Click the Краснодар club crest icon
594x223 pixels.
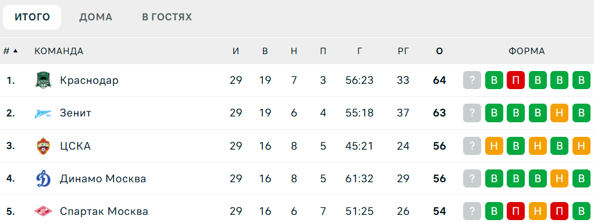tap(43, 80)
